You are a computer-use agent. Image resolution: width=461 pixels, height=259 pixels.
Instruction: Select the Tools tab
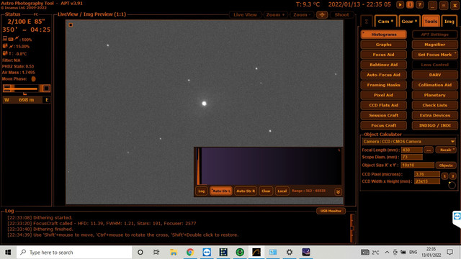[x=431, y=22]
